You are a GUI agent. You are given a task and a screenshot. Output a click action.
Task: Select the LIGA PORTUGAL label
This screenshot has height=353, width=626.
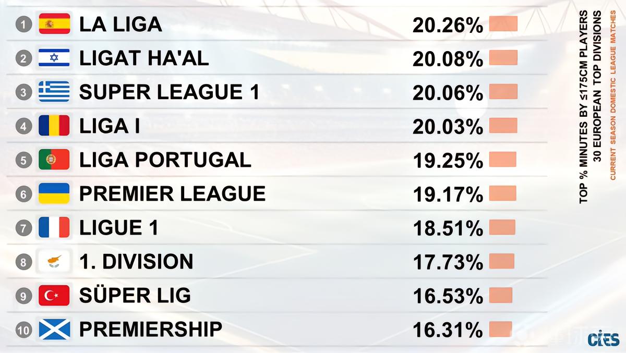tap(165, 160)
